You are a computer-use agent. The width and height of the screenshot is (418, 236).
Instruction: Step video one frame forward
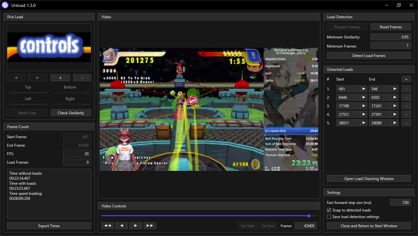click(136, 226)
